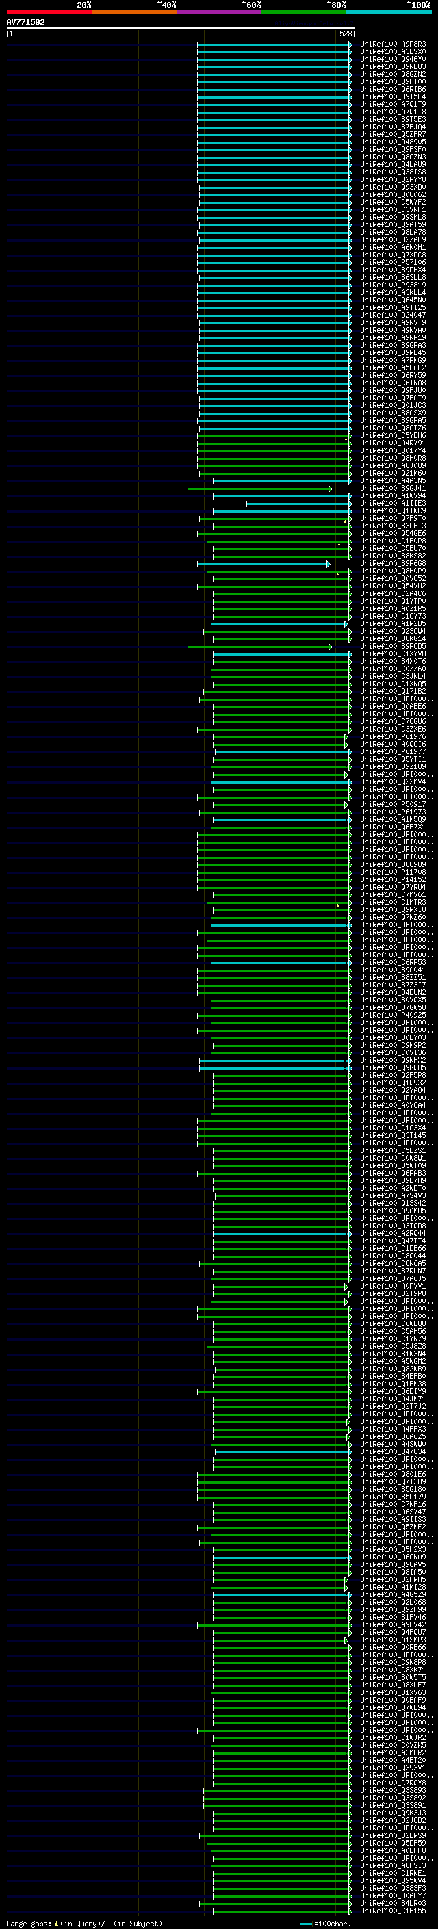This screenshot has width=438, height=1929.
Task: Click hit label UniRef100_C1RNE1
Action: 393,1874
